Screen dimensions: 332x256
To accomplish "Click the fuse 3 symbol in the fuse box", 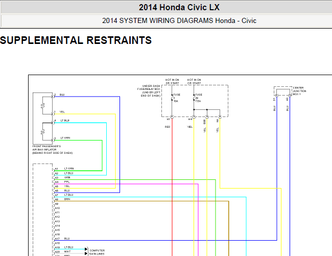I will tap(172, 98).
